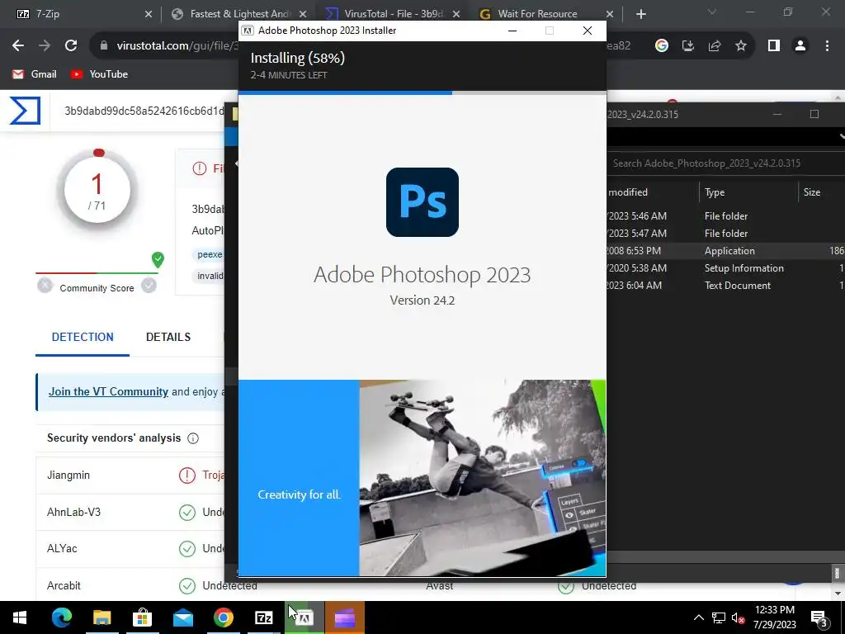Open the Gmail bookmark
Viewport: 845px width, 634px height.
35,74
